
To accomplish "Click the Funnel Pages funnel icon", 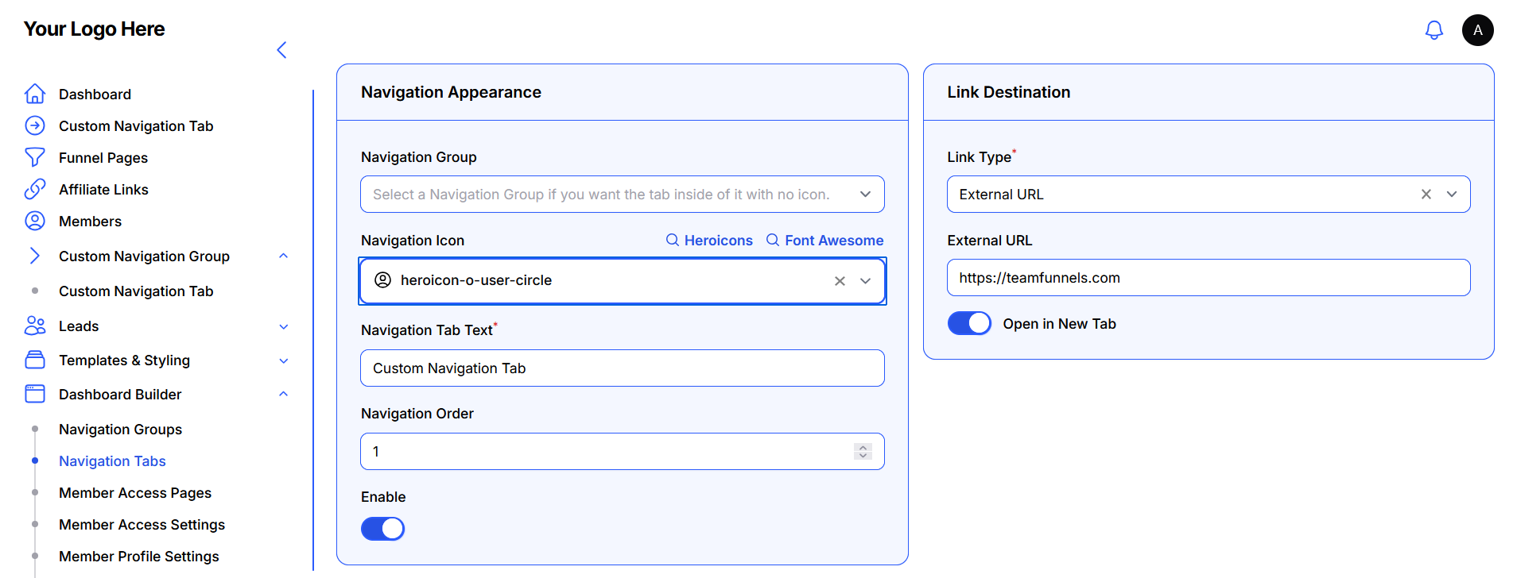I will tap(35, 157).
